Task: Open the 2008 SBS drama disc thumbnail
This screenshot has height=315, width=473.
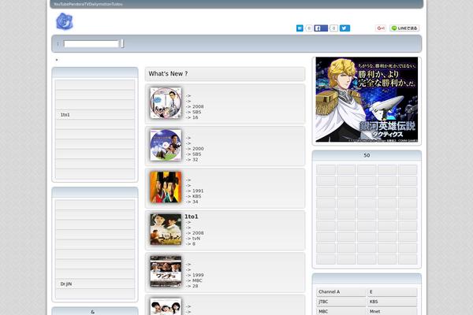Action: [166, 103]
